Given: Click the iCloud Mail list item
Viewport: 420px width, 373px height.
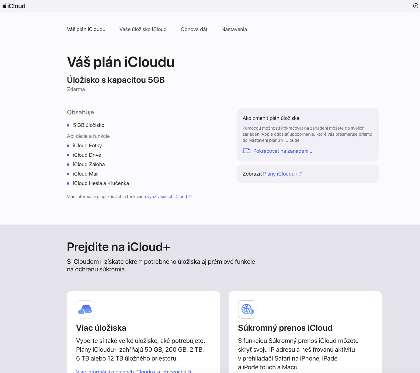Looking at the screenshot, I should (86, 174).
